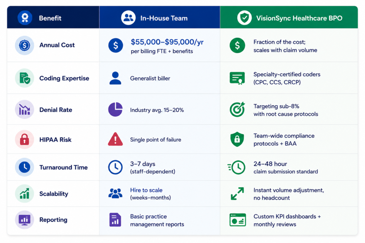Click the claim submission standard text
Image resolution: width=365 pixels, height=243 pixels.
point(286,172)
